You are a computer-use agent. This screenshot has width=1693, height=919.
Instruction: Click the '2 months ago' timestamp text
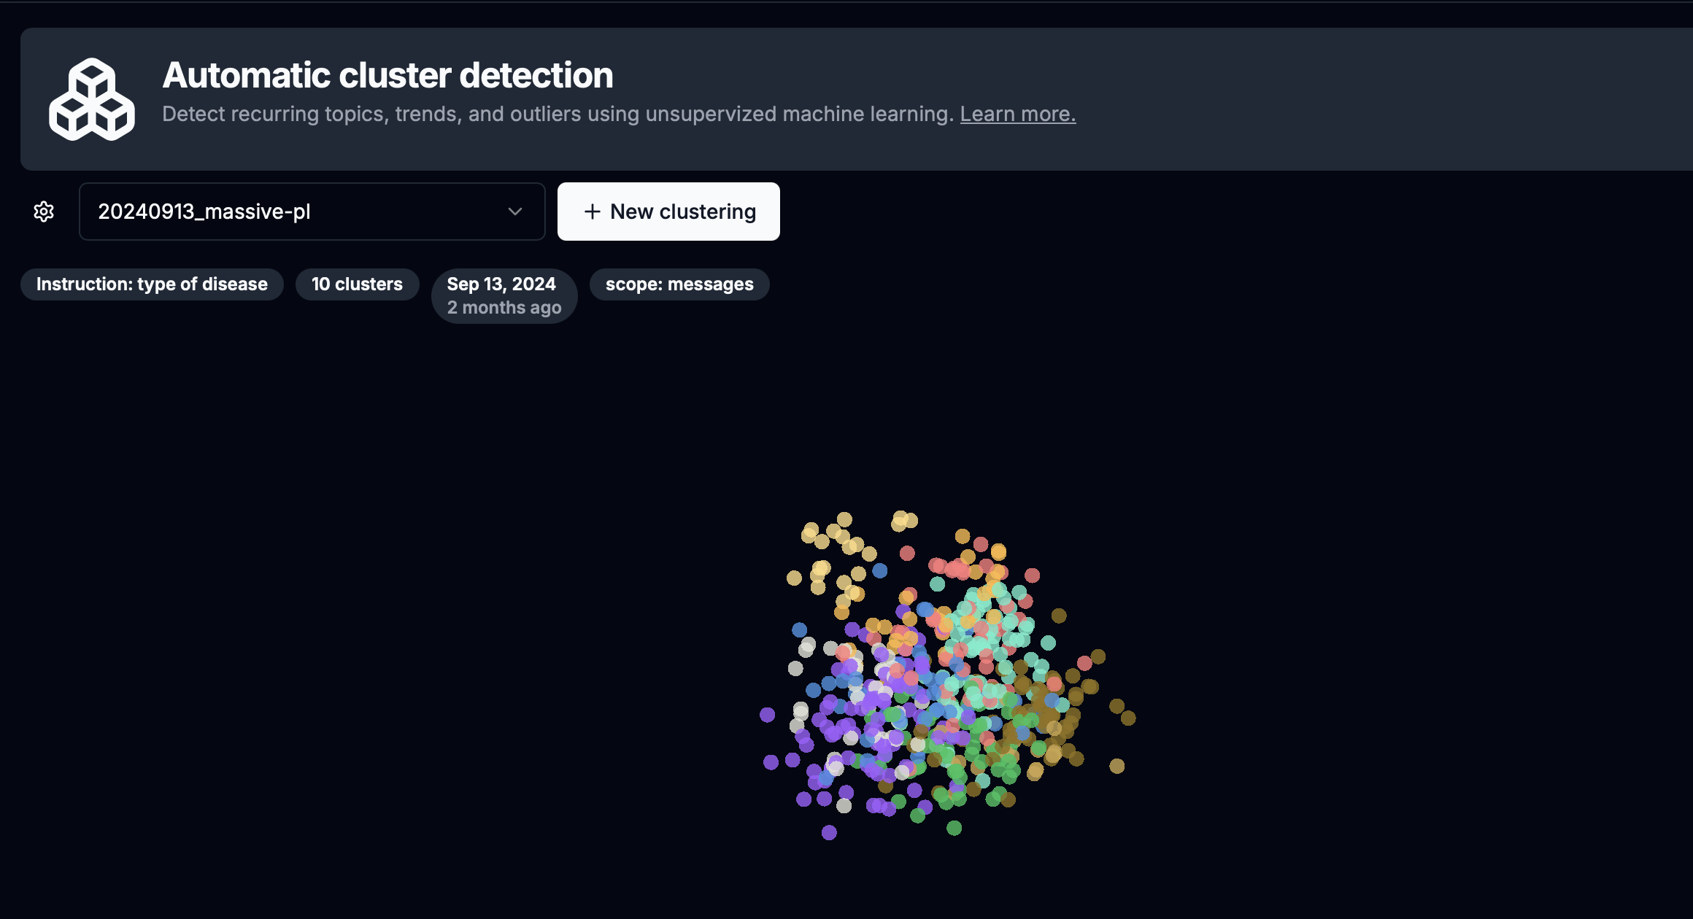click(x=504, y=308)
